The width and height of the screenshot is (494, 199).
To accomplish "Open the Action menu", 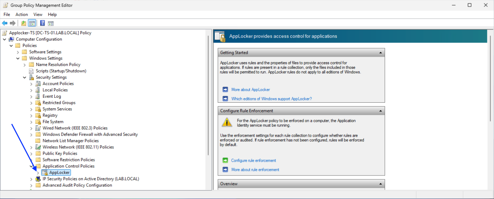I will coord(21,14).
